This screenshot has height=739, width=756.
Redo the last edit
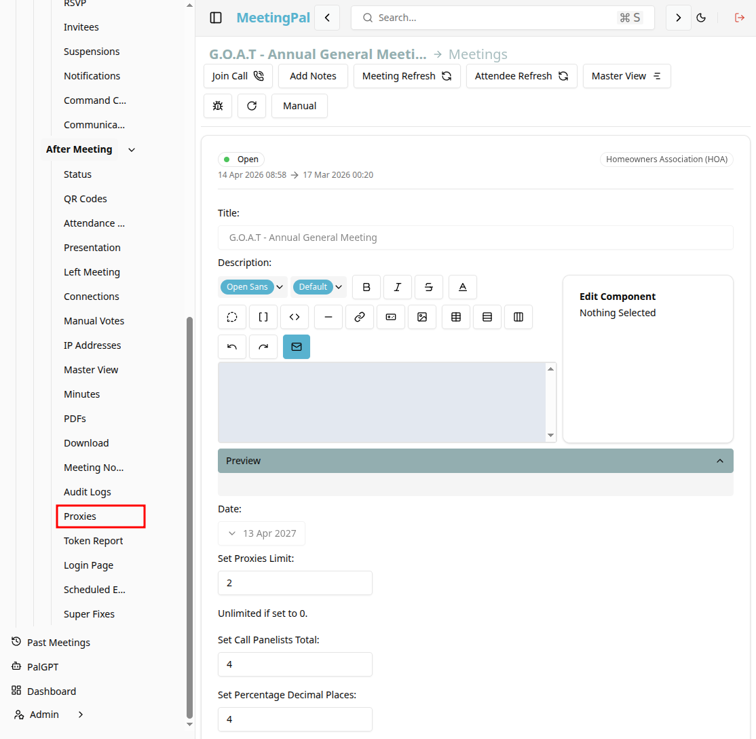[263, 347]
